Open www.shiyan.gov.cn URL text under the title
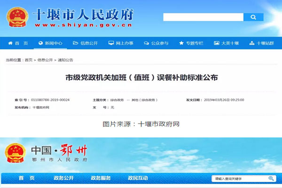The image size is (282, 188). [84, 25]
